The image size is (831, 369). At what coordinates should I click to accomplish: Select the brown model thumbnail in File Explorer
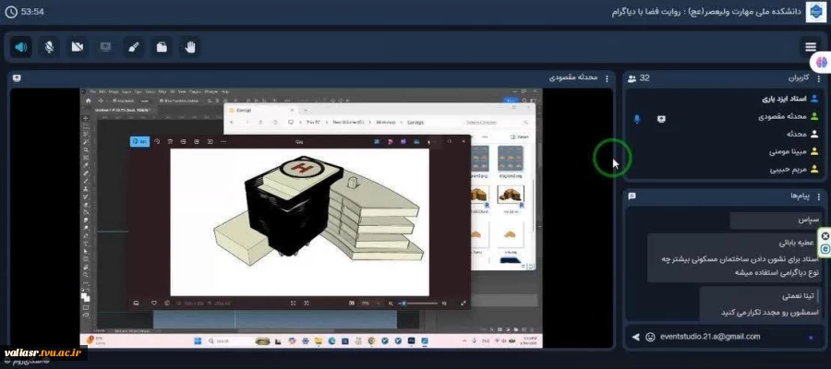pos(510,196)
